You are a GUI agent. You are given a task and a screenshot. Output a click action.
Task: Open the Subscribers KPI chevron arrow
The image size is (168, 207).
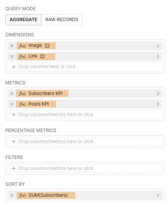coord(158,93)
